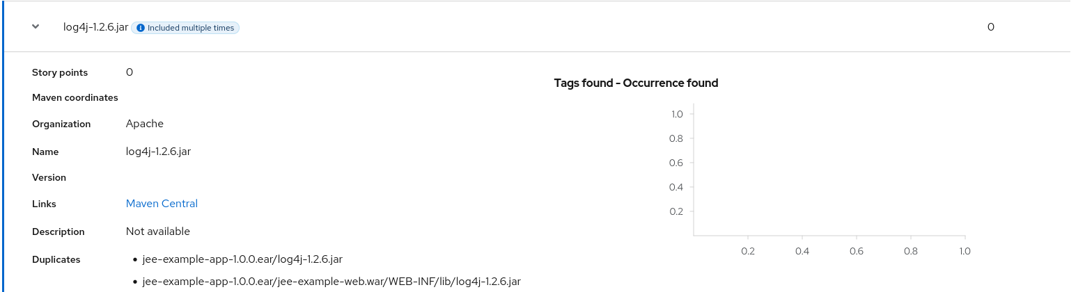Click the 'Tags found - Occurrence found' chart title
This screenshot has width=1085, height=292.
pos(636,83)
